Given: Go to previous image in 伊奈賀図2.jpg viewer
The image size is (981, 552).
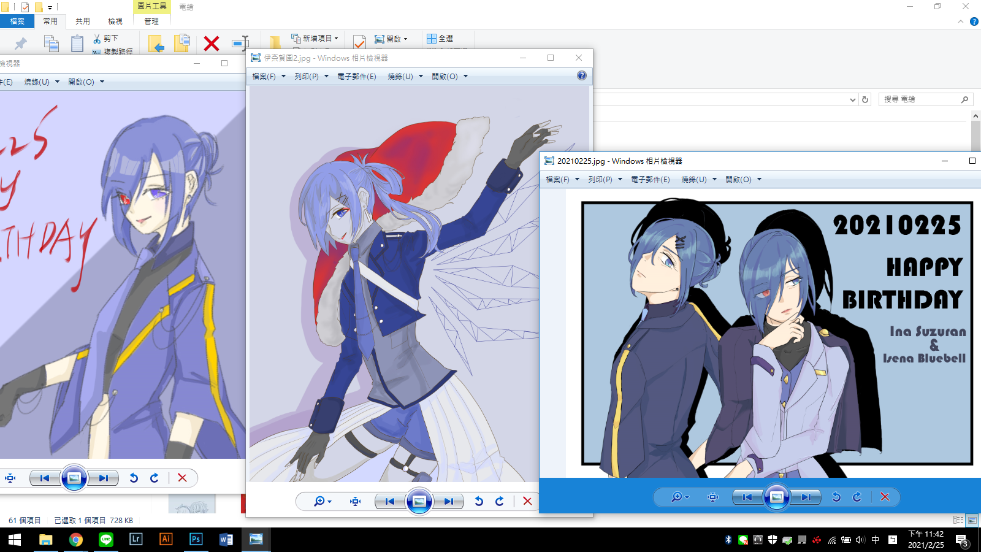Looking at the screenshot, I should [389, 501].
